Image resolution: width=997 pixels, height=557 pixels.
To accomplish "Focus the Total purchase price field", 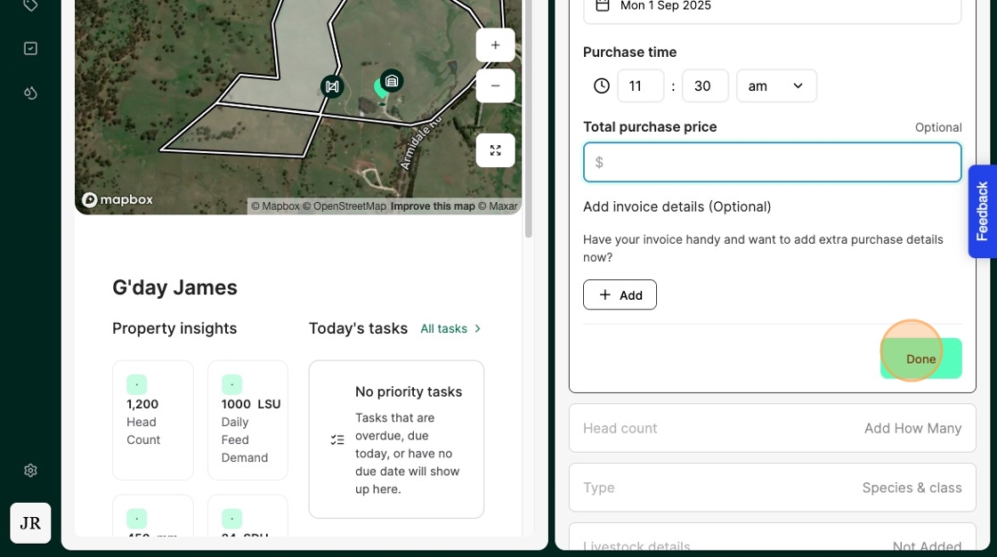I will pos(772,162).
